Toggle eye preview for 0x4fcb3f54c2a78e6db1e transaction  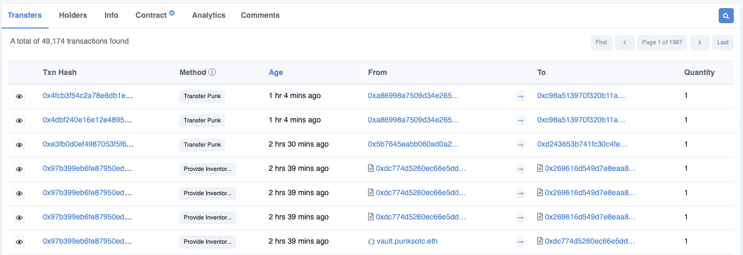tap(19, 97)
